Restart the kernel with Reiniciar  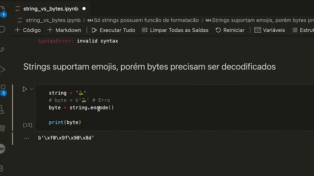[x=230, y=30]
